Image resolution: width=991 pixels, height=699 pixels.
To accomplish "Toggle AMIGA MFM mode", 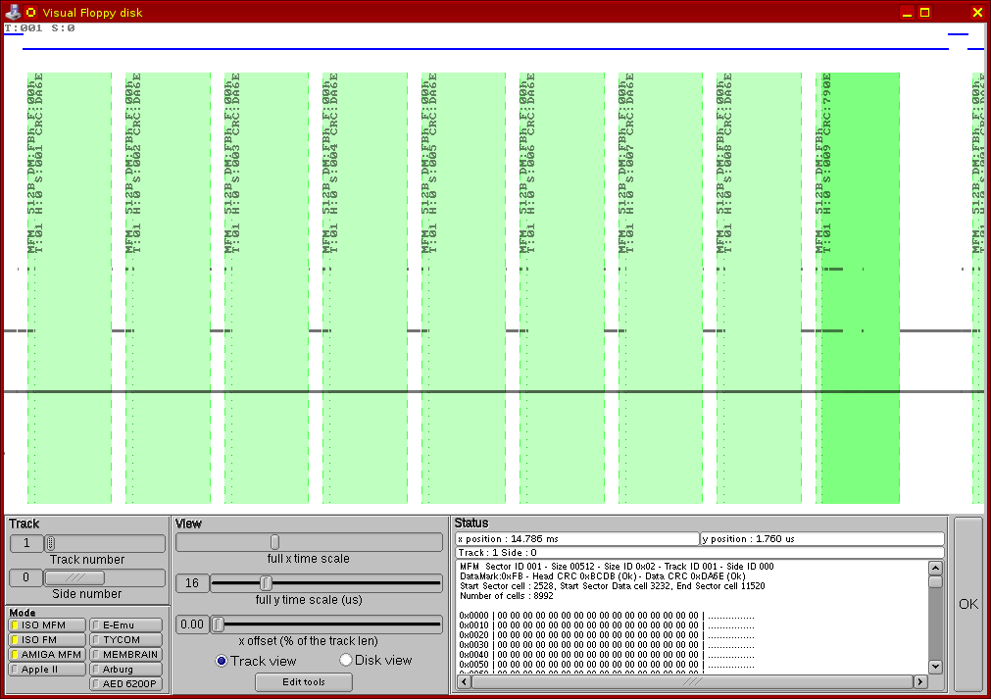I will 46,654.
